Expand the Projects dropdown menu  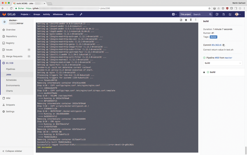tap(26, 14)
